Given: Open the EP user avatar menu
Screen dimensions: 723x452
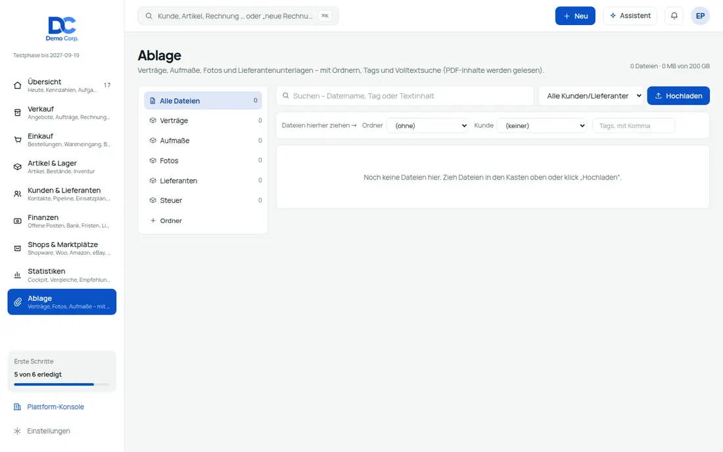Looking at the screenshot, I should 700,16.
